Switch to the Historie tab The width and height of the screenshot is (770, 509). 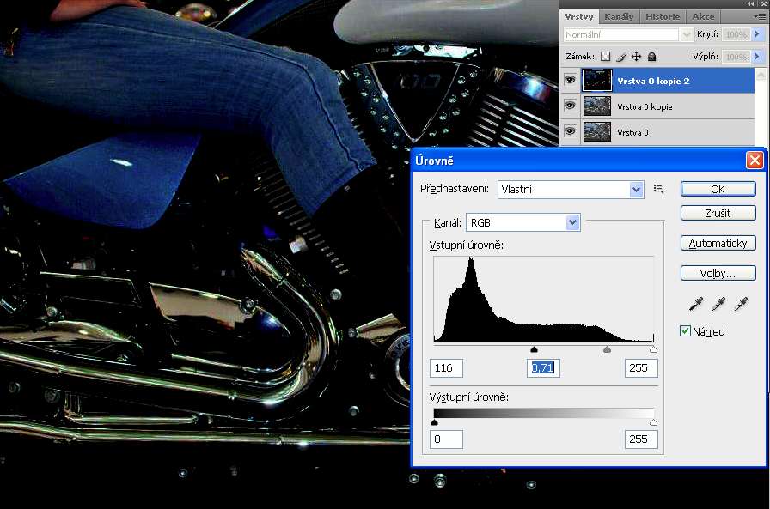click(x=663, y=16)
